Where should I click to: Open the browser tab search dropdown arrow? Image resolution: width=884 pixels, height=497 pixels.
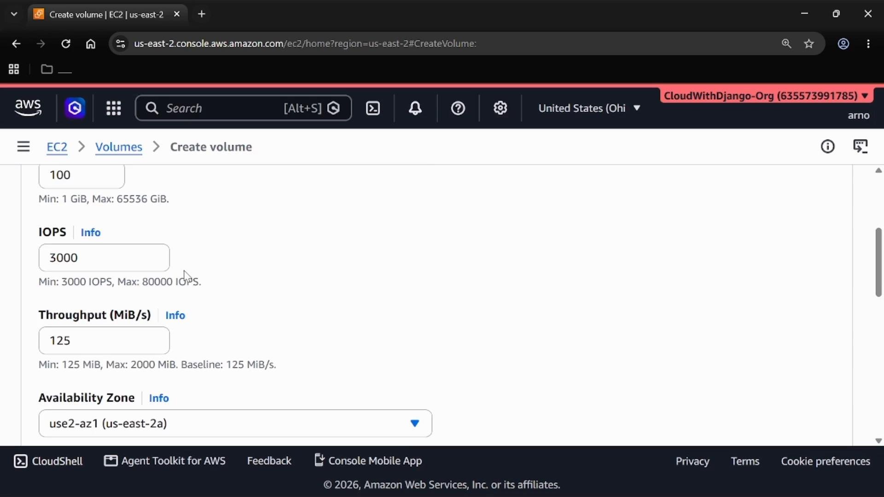pyautogui.click(x=14, y=14)
